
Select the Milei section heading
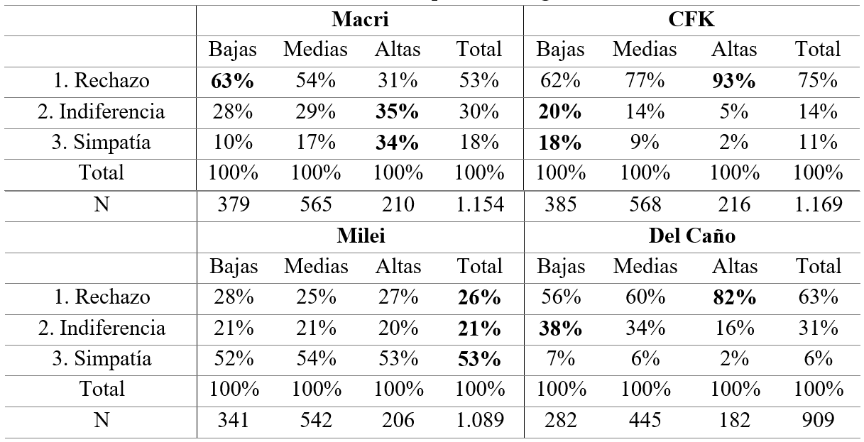360,236
